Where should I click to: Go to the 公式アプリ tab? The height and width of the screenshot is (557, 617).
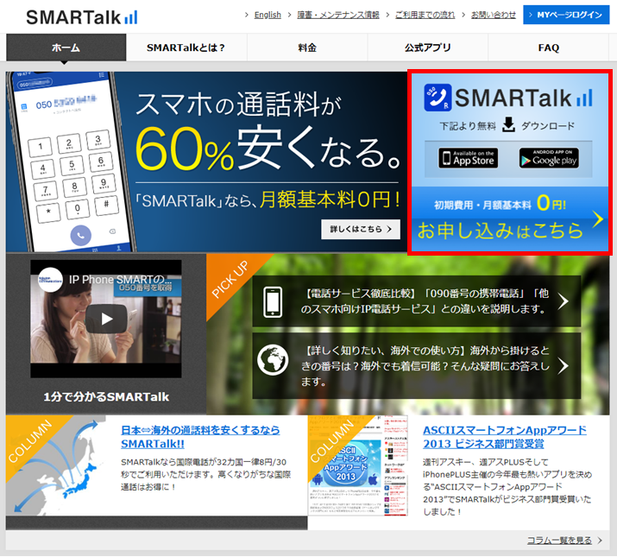coord(428,47)
